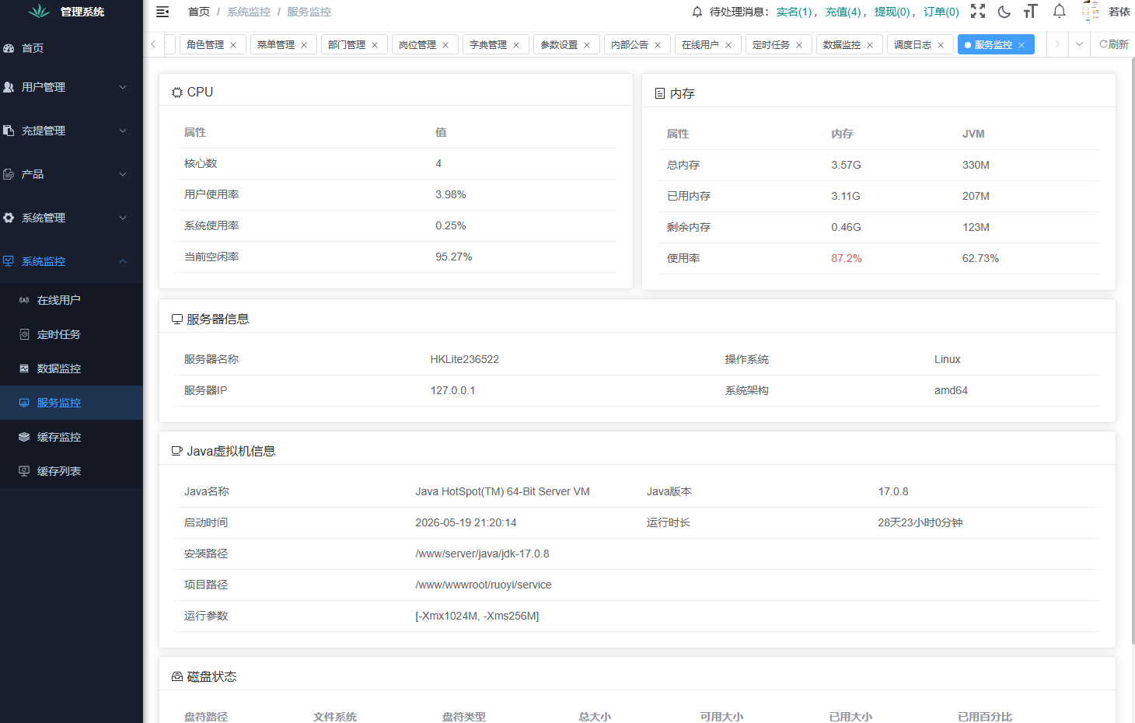
Task: Close the 定时任务 tab
Action: click(x=799, y=45)
